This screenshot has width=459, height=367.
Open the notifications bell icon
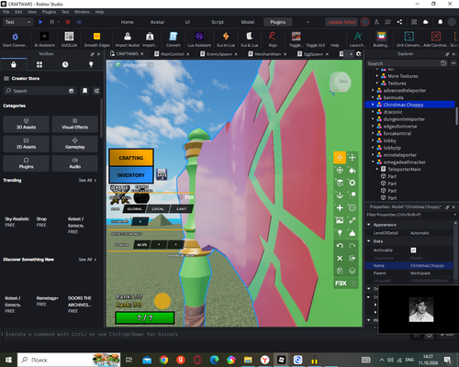440,22
